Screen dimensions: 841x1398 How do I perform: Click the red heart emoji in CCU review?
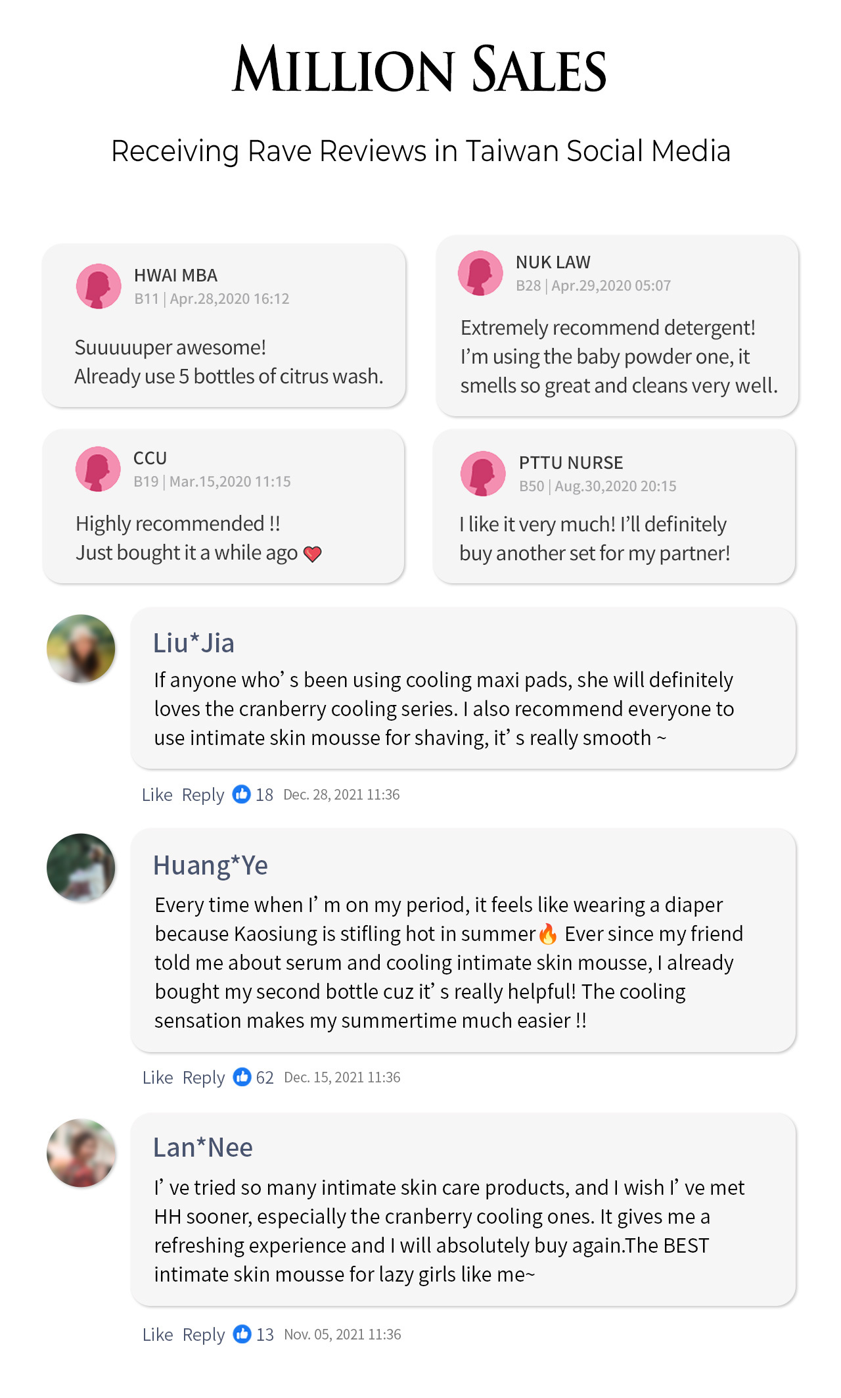(x=313, y=554)
